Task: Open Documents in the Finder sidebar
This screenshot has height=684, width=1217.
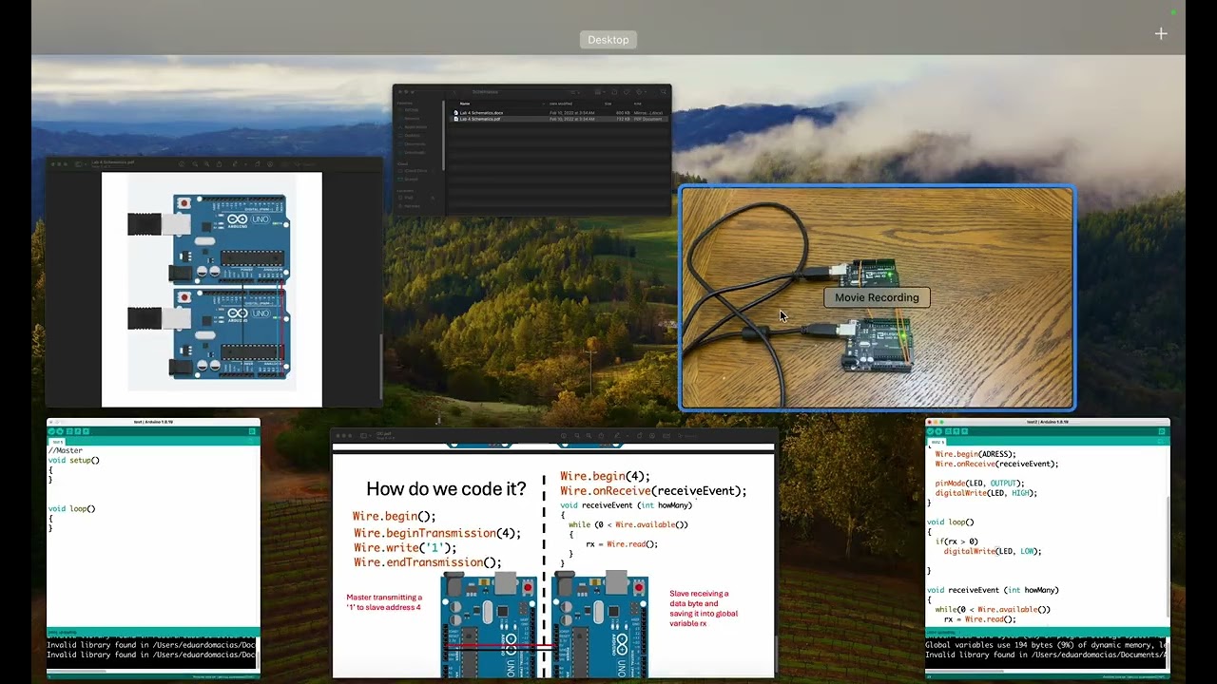Action: click(x=415, y=144)
